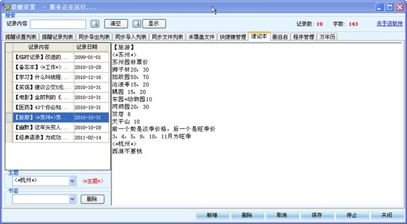Select the 万年历 tab
The image size is (407, 224).
[x=327, y=37]
